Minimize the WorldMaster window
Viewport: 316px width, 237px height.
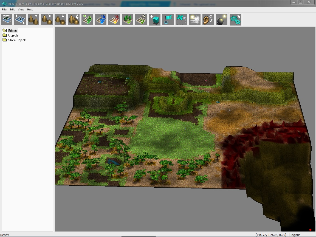click(294, 2)
